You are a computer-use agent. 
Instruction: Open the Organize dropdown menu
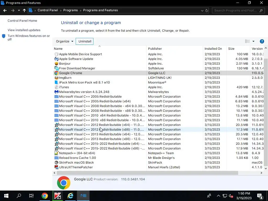click(65, 41)
